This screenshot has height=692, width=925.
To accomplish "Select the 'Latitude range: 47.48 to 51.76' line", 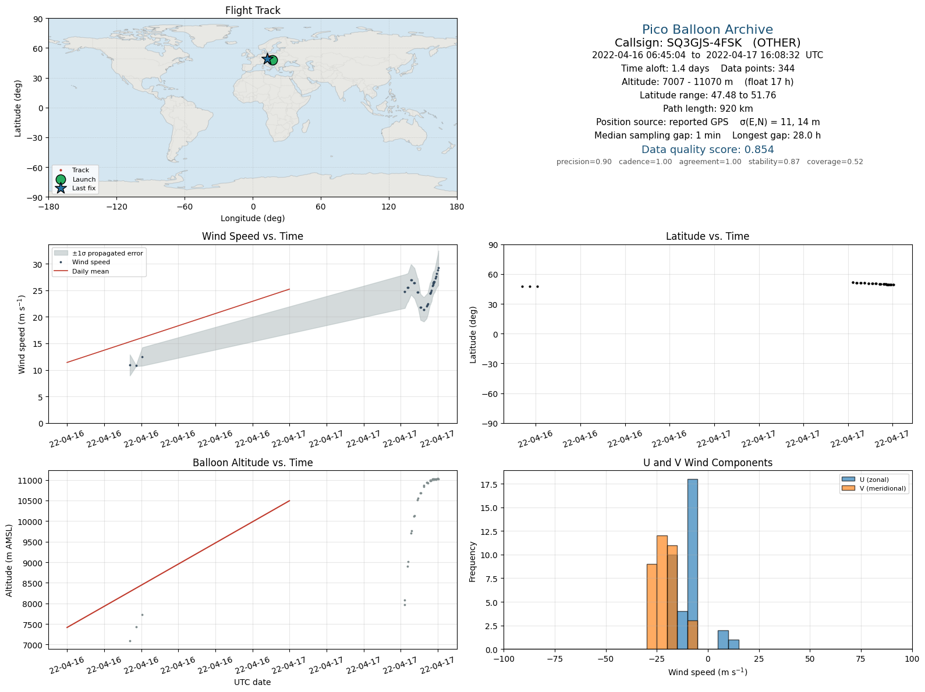I will pos(707,95).
